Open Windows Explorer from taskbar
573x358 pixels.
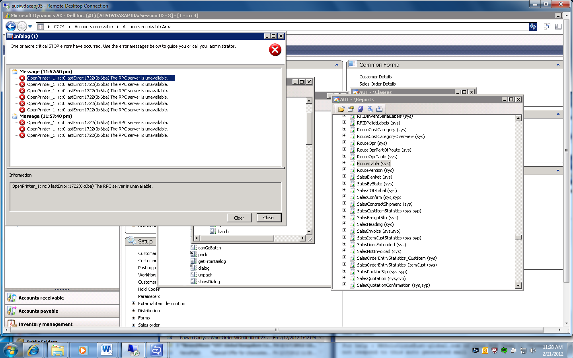click(58, 350)
